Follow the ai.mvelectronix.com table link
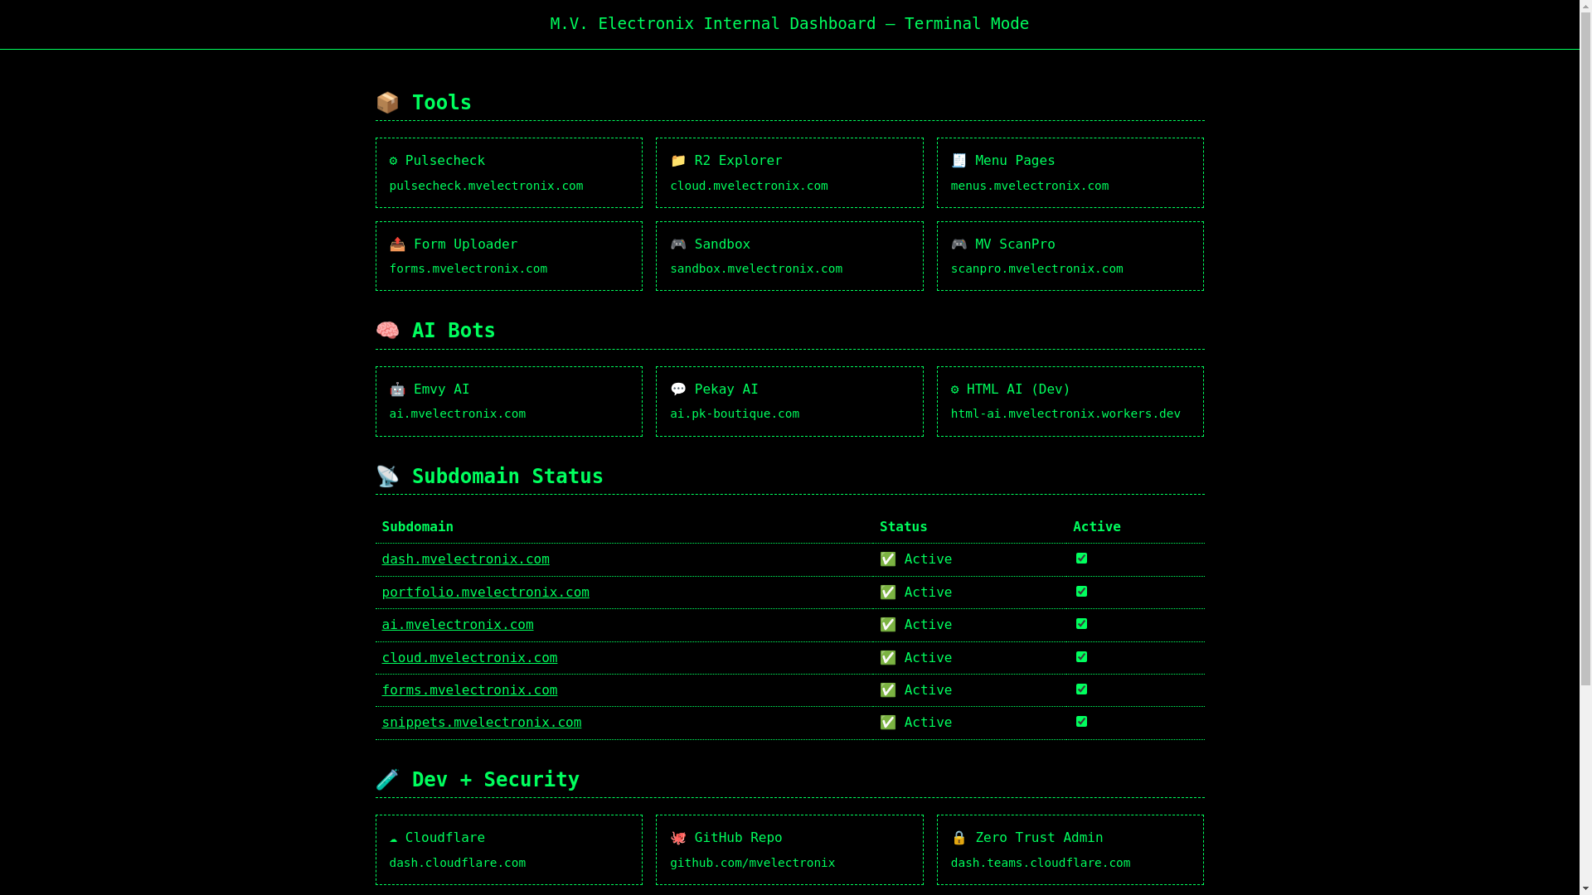The image size is (1592, 895). click(x=458, y=625)
